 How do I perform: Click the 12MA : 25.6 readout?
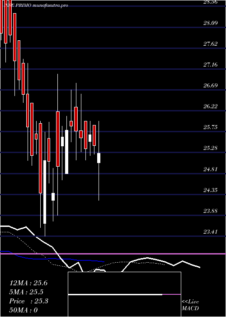click(x=28, y=283)
